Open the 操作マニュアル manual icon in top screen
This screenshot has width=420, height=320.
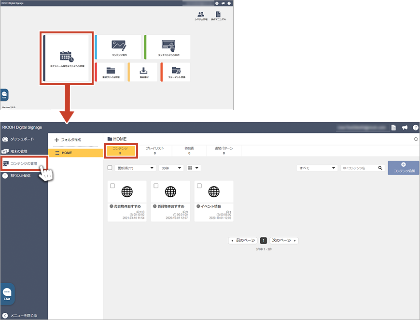click(x=218, y=16)
